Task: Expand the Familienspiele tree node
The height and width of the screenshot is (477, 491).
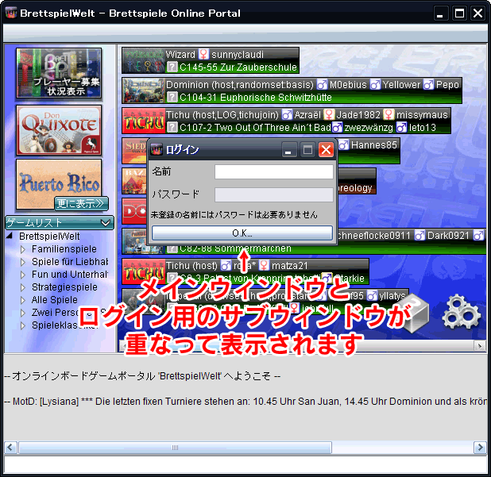Action: click(x=22, y=249)
